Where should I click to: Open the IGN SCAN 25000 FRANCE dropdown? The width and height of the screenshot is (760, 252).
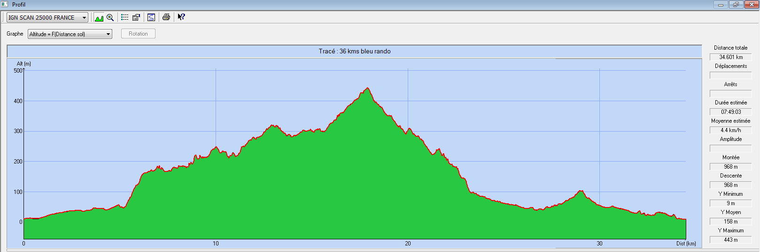(x=47, y=17)
